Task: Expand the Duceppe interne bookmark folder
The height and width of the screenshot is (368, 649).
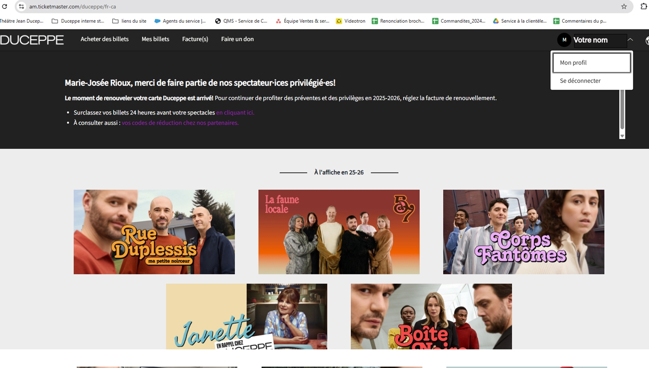Action: click(78, 21)
